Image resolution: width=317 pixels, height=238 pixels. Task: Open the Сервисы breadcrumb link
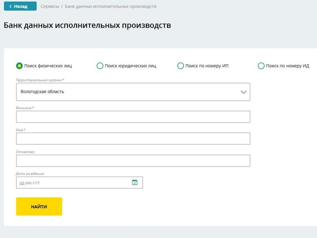pos(50,6)
